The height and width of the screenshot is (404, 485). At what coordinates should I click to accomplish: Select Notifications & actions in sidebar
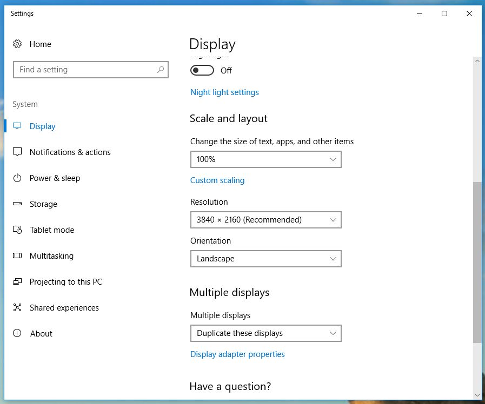tap(70, 152)
